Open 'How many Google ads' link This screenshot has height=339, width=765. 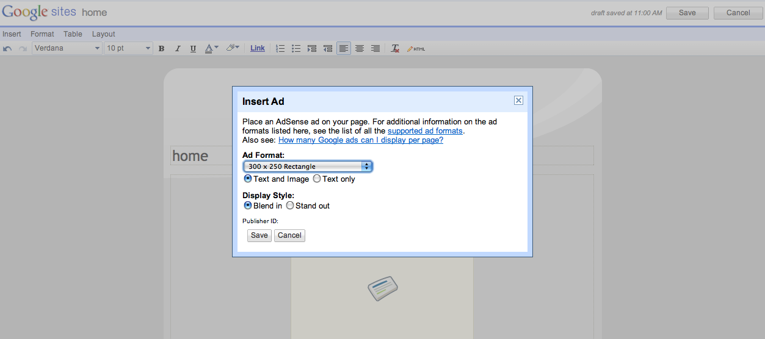361,140
